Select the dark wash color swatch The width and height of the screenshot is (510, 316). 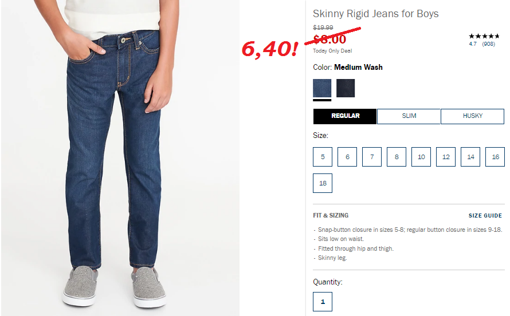pyautogui.click(x=346, y=88)
